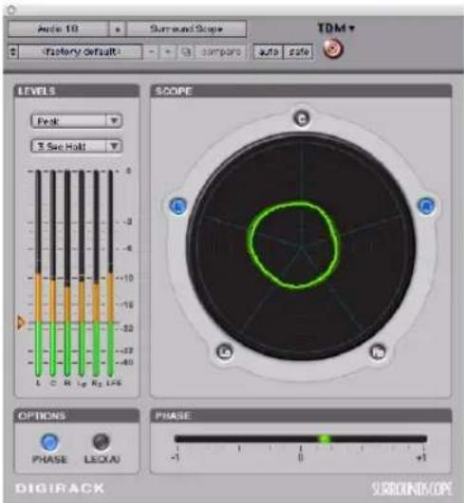Click the Rs channel level meter
The height and width of the screenshot is (503, 464).
tap(96, 273)
